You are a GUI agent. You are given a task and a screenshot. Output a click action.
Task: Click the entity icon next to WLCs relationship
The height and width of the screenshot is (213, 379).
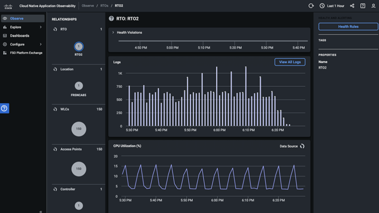[55, 109]
